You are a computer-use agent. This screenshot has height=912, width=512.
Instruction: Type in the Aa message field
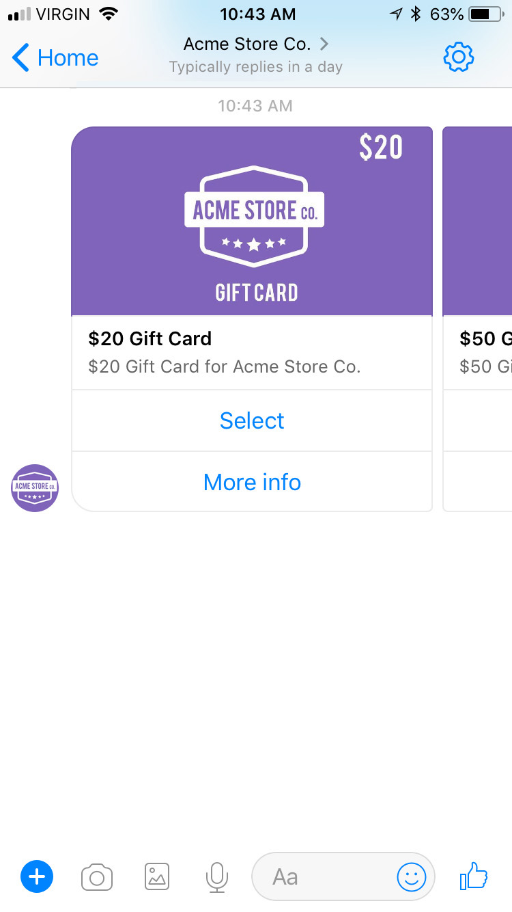click(321, 876)
